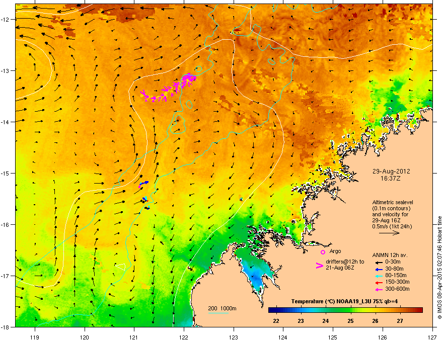Viewport: 443px width, 342px height.
Task: Click colorbar tick label 26
Action: tap(375, 321)
